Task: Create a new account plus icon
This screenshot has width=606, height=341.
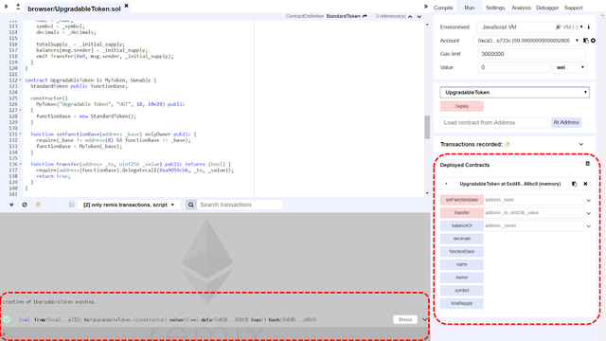Action: [593, 41]
